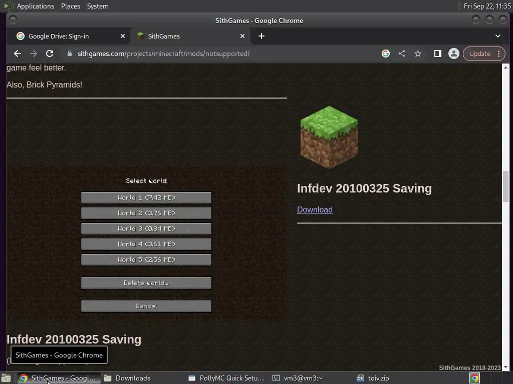Open the Downloads window from taskbar
The width and height of the screenshot is (513, 384).
(127, 378)
